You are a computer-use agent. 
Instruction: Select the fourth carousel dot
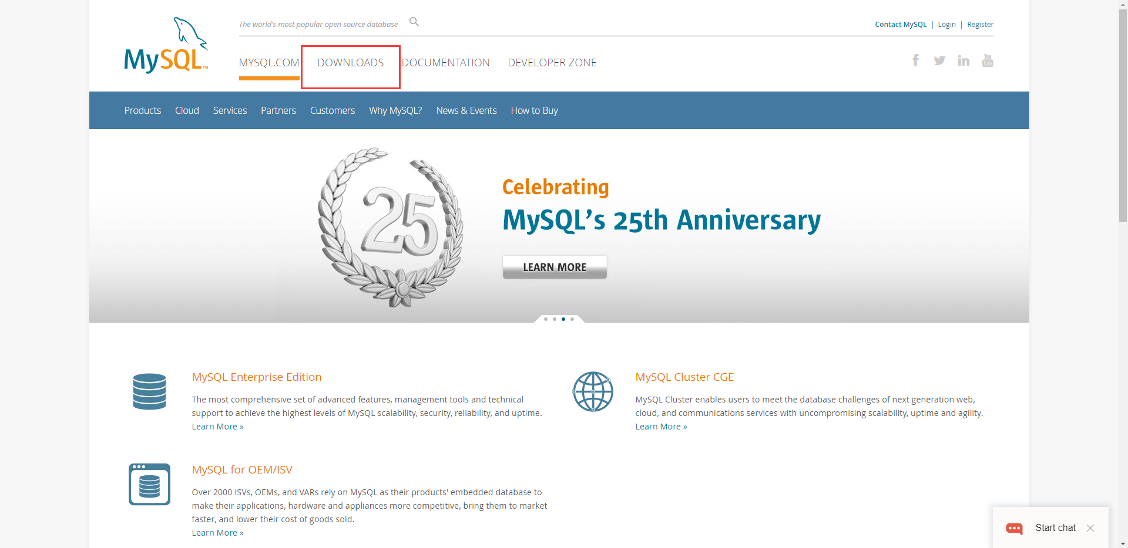pos(572,319)
